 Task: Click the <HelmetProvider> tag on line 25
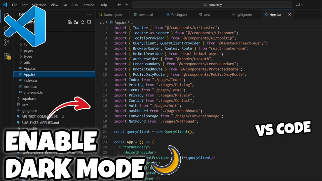coord(139,153)
